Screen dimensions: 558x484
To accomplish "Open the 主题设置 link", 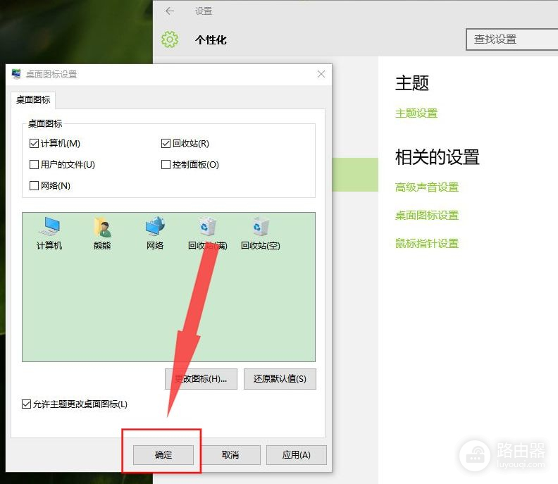I will (416, 113).
